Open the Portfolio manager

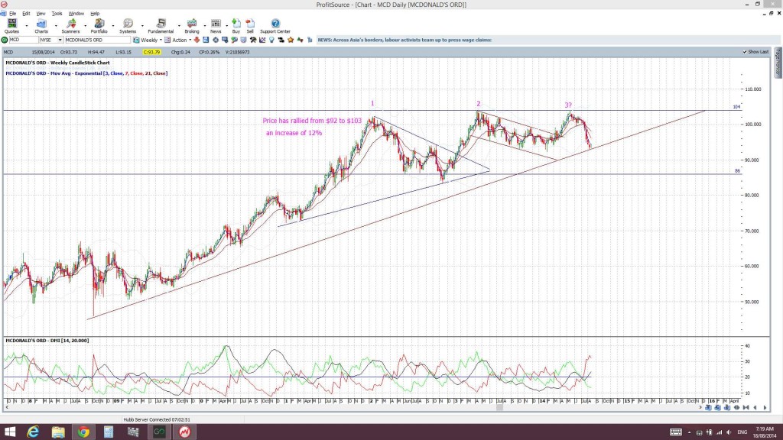[x=99, y=26]
